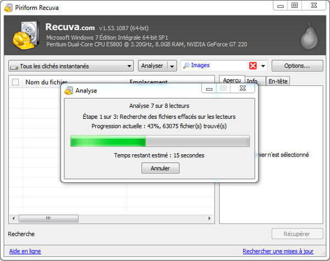Viewport: 330px width, 261px height.
Task: Click the resize grip at window corner
Action: (323, 254)
